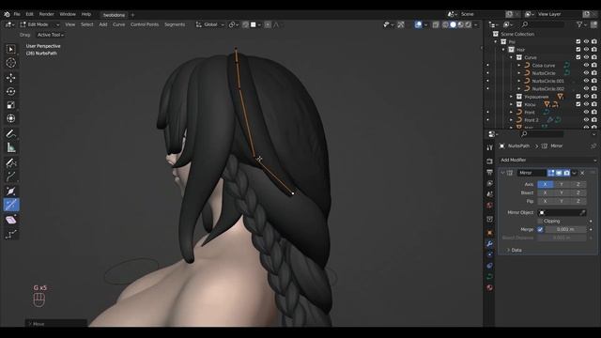Screen dimensions: 601x338
Task: Switch to Solid viewport shading
Action: point(453,24)
